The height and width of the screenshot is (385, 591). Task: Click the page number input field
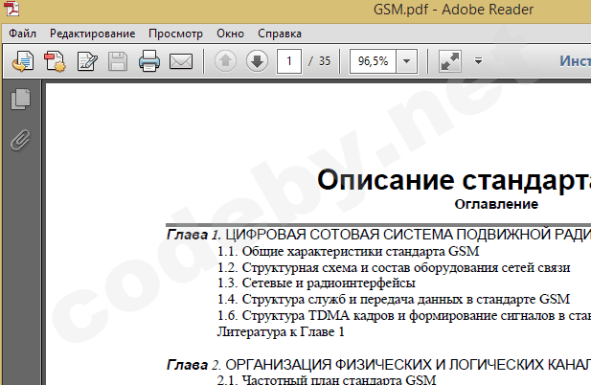[288, 62]
